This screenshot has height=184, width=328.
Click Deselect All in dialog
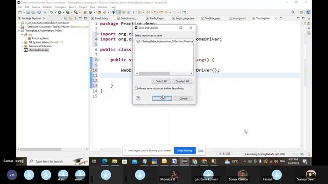(182, 81)
